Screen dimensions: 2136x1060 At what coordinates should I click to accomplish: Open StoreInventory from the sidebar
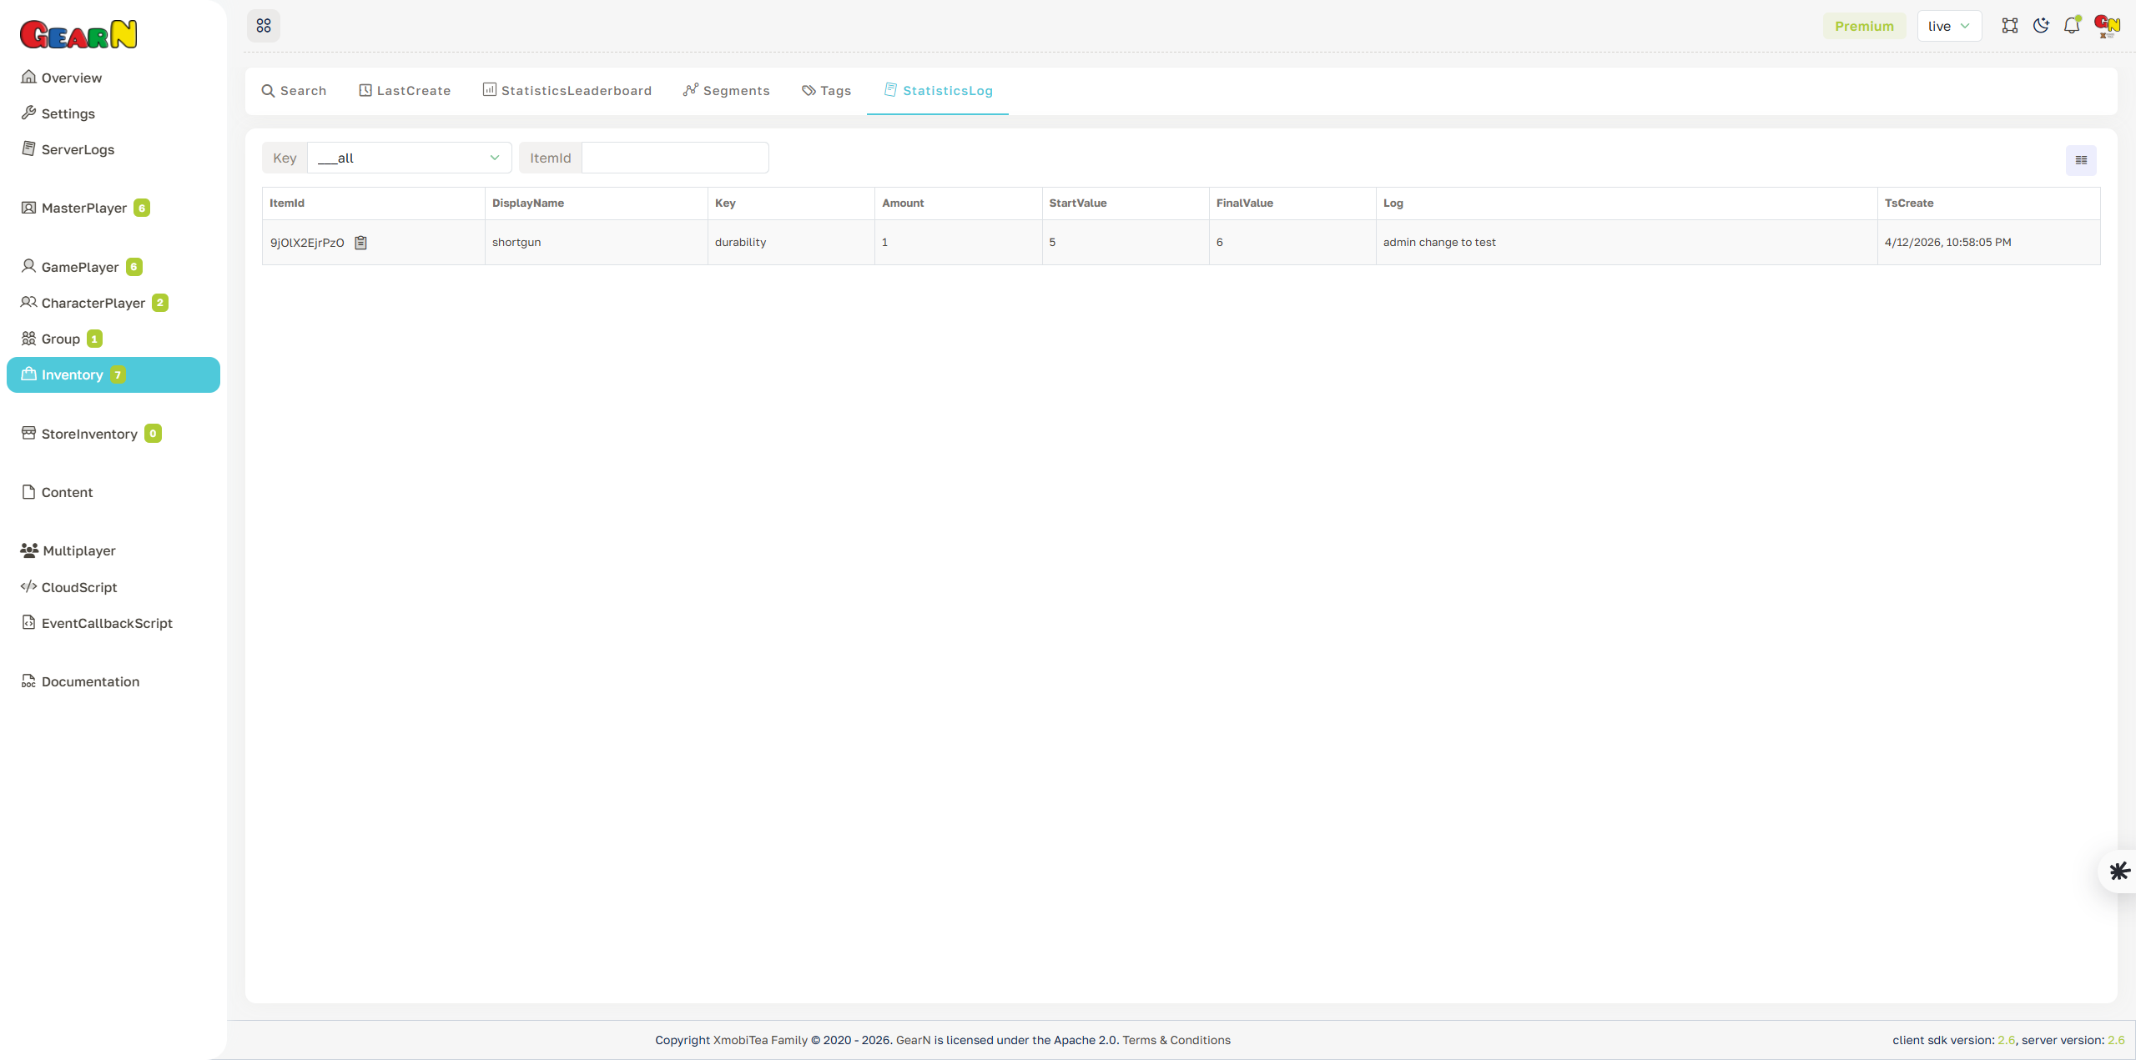tap(88, 434)
